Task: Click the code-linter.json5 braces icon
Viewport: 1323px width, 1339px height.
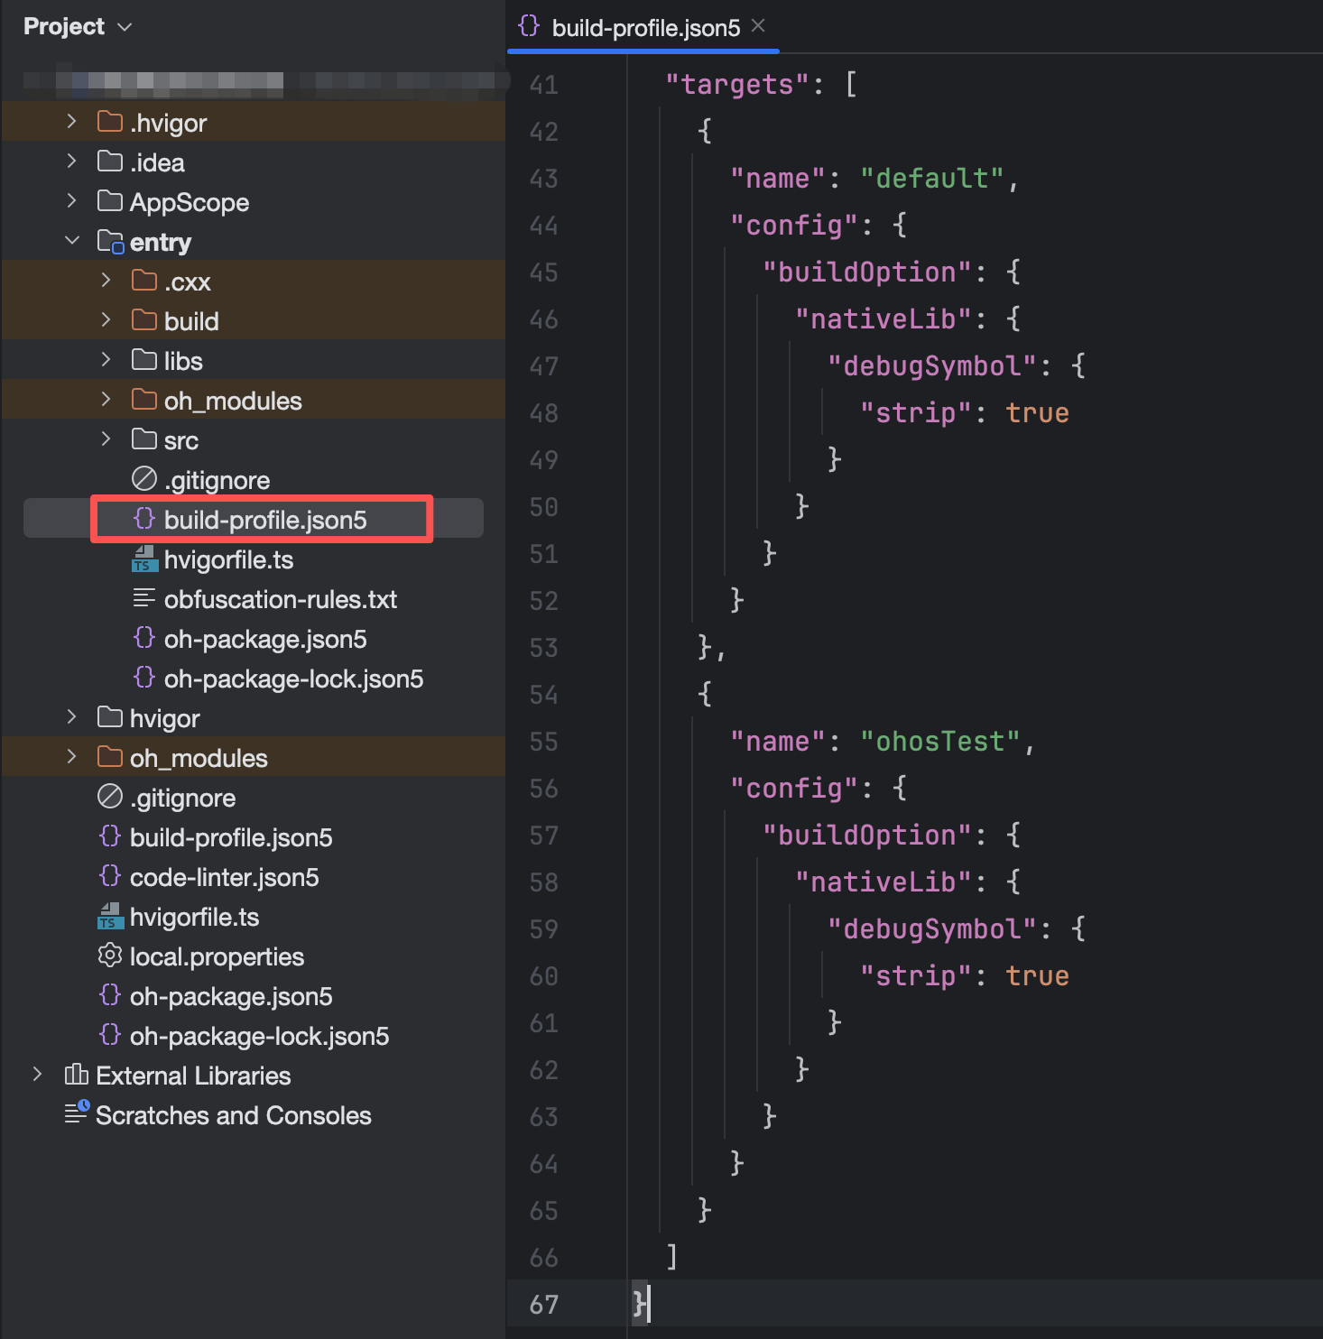Action: tap(109, 877)
